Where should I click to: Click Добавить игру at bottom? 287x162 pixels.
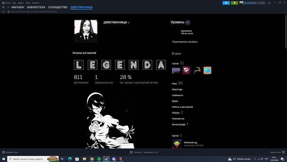(x=12, y=152)
